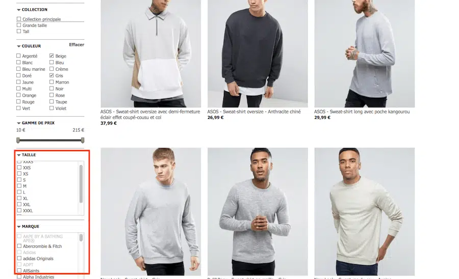Click the minimum price slider handle
This screenshot has width=459, height=279.
pos(18,141)
